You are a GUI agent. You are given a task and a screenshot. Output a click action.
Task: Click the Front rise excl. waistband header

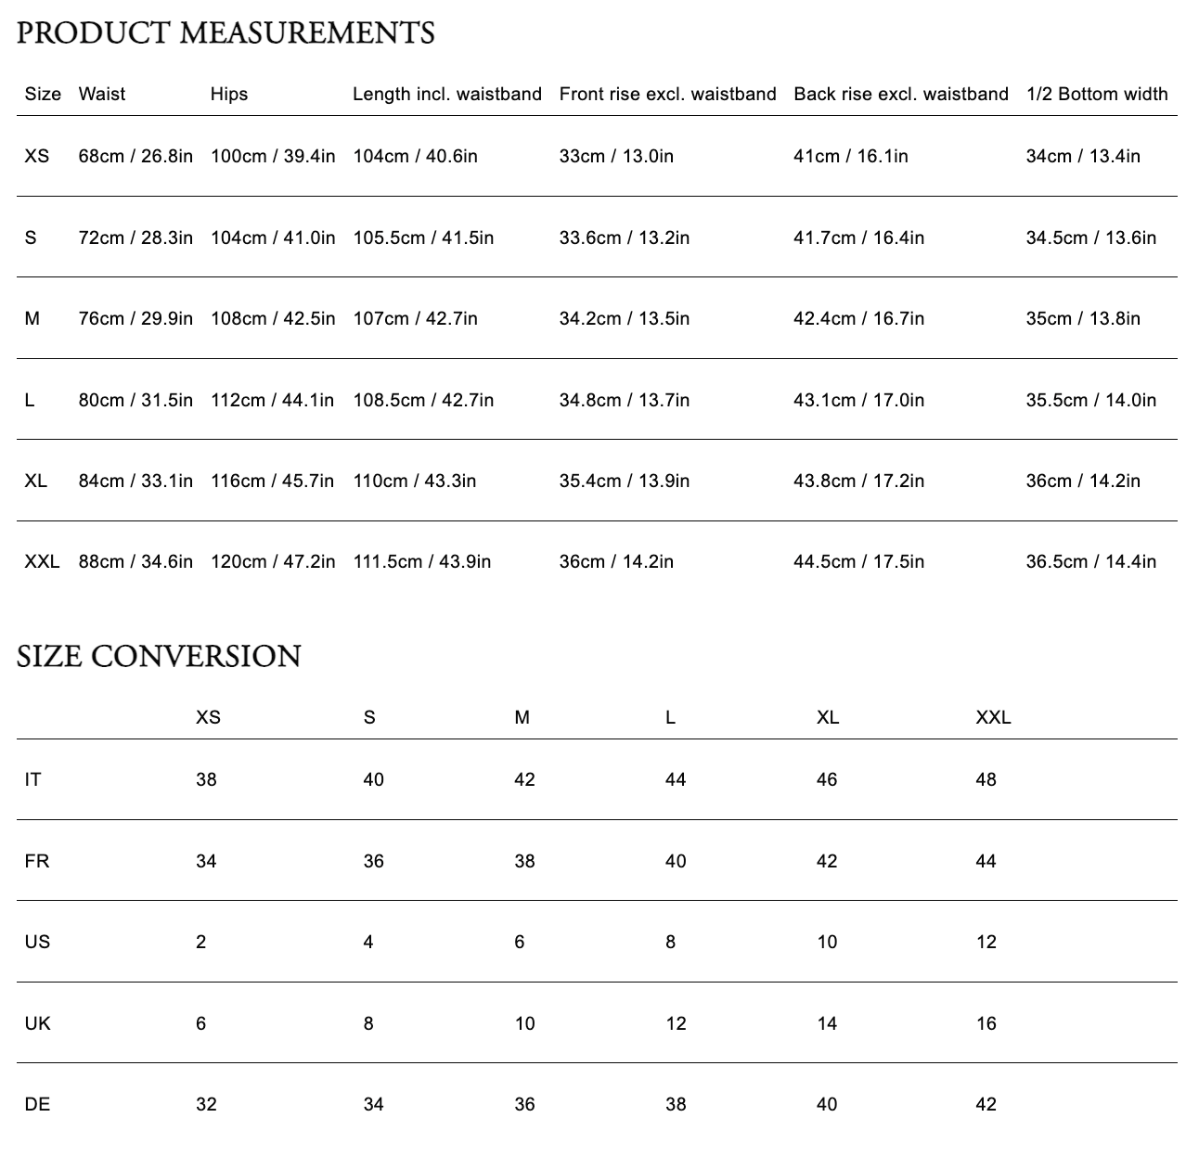tap(666, 94)
